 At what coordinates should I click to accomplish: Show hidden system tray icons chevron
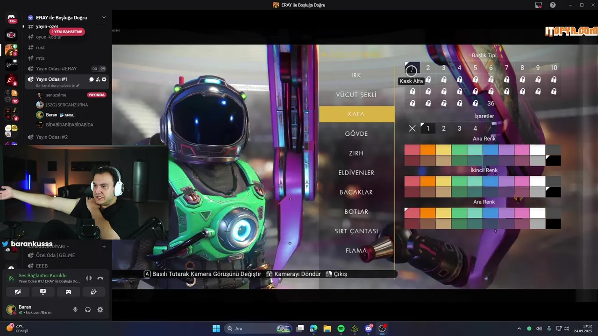pos(519,329)
